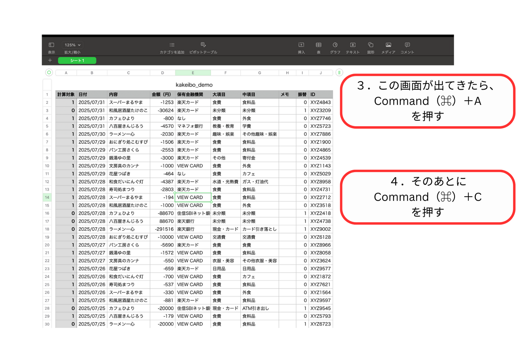Screen dimensions: 519x346
Task: Select the amount cell 88670 in row 17
Action: pyautogui.click(x=163, y=221)
